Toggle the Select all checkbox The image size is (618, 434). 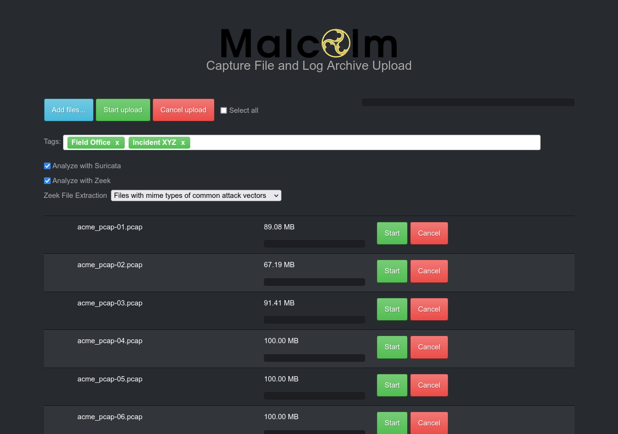point(224,110)
